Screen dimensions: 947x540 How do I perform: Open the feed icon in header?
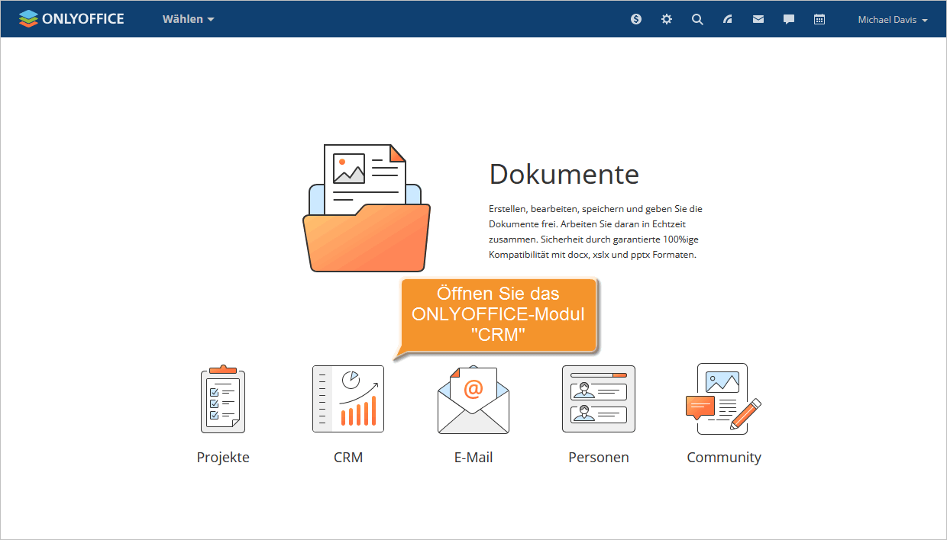click(x=728, y=19)
